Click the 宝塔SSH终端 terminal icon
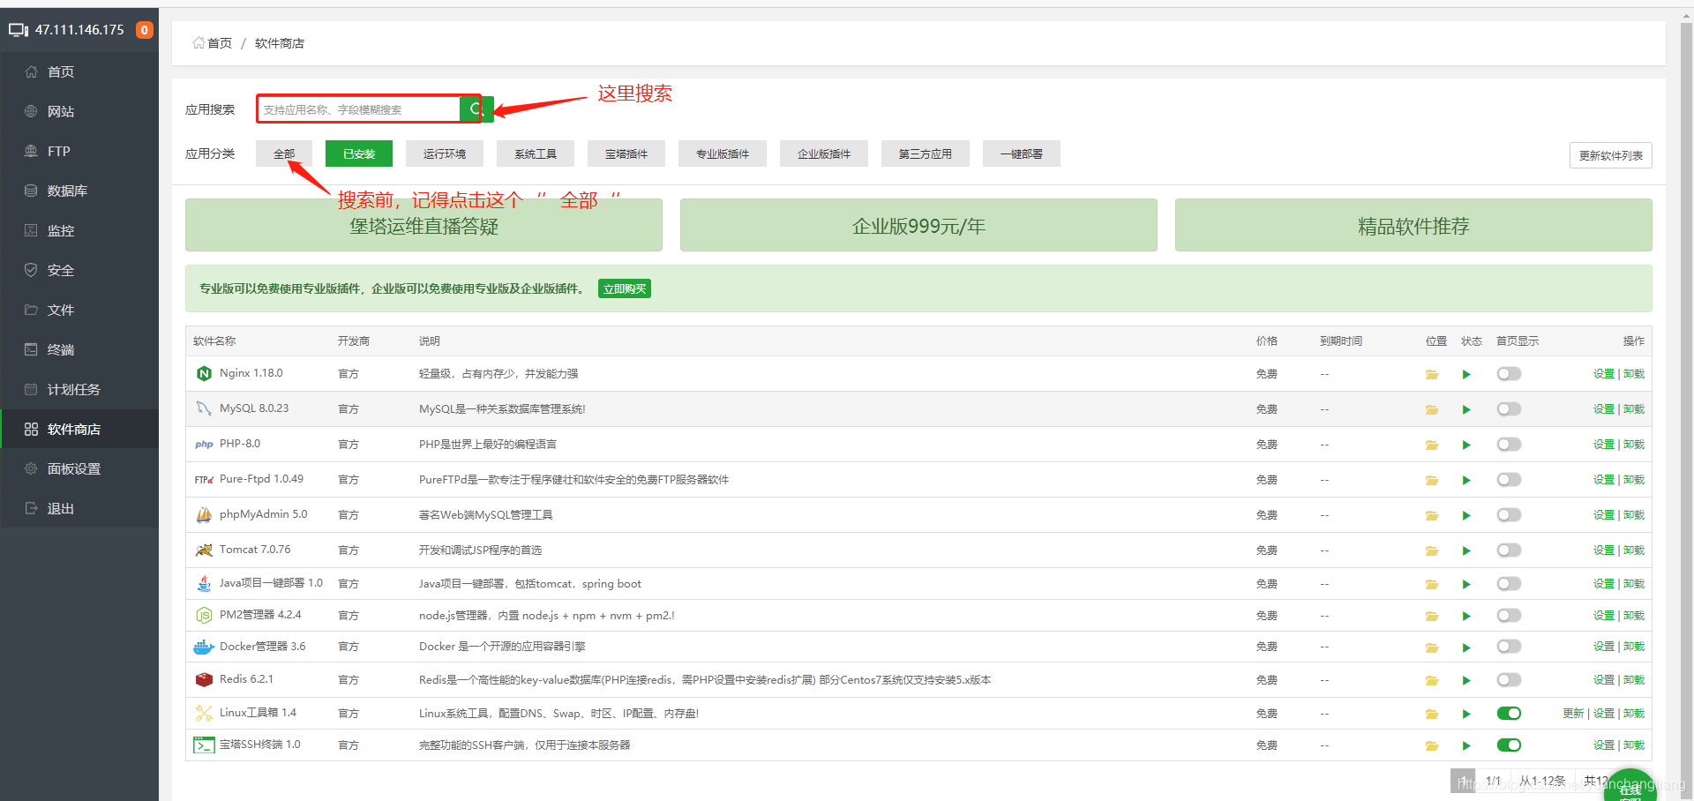 204,745
